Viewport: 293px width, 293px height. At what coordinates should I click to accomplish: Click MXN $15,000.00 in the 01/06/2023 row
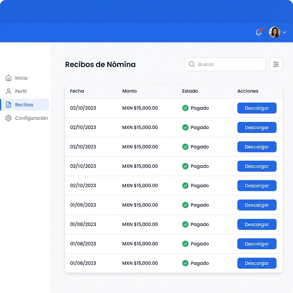click(140, 263)
